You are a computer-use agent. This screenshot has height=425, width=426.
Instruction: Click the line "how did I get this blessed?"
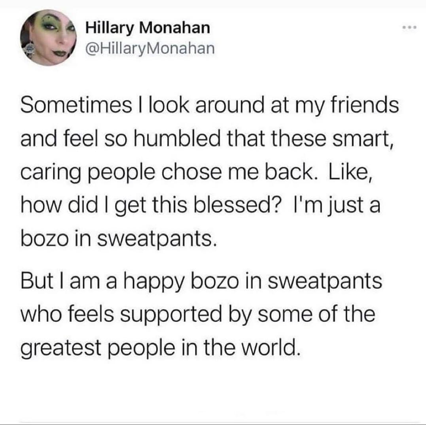200,206
